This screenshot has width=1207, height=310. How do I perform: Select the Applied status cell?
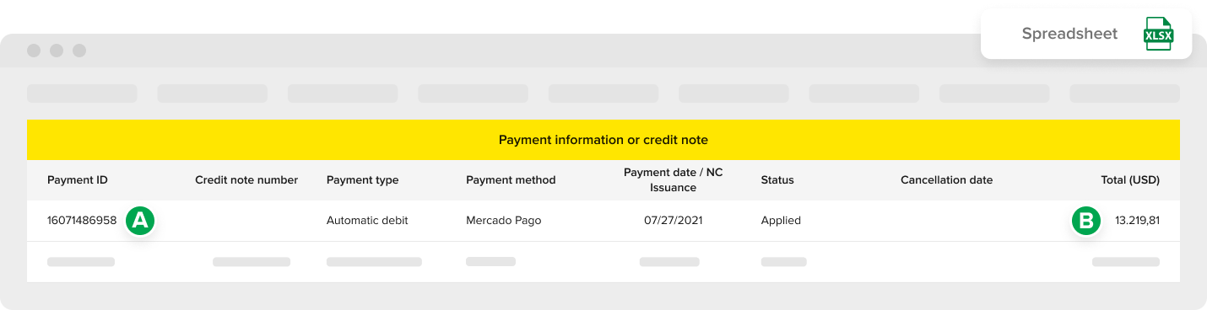click(781, 221)
